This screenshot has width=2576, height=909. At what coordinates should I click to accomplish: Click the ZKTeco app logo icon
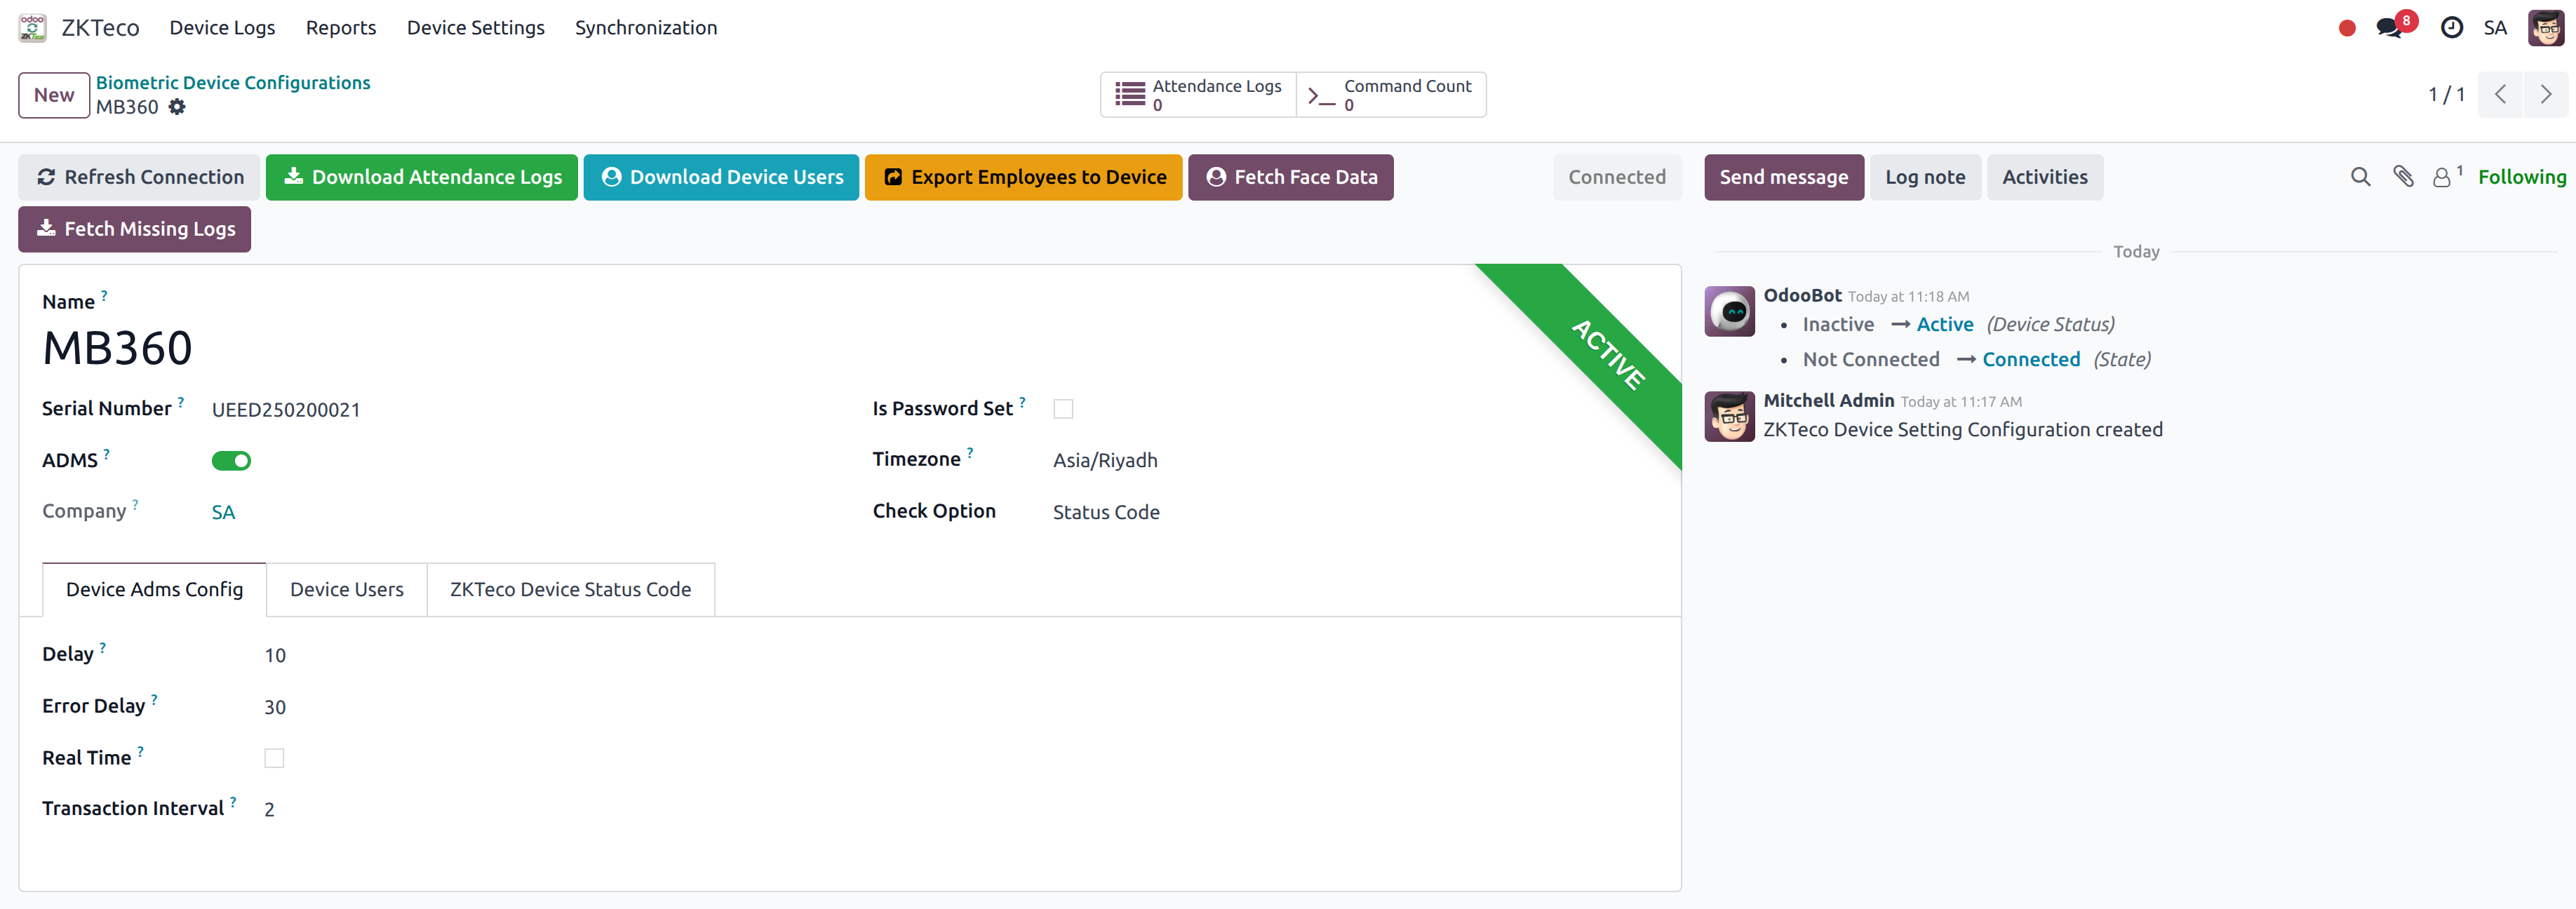click(x=31, y=27)
